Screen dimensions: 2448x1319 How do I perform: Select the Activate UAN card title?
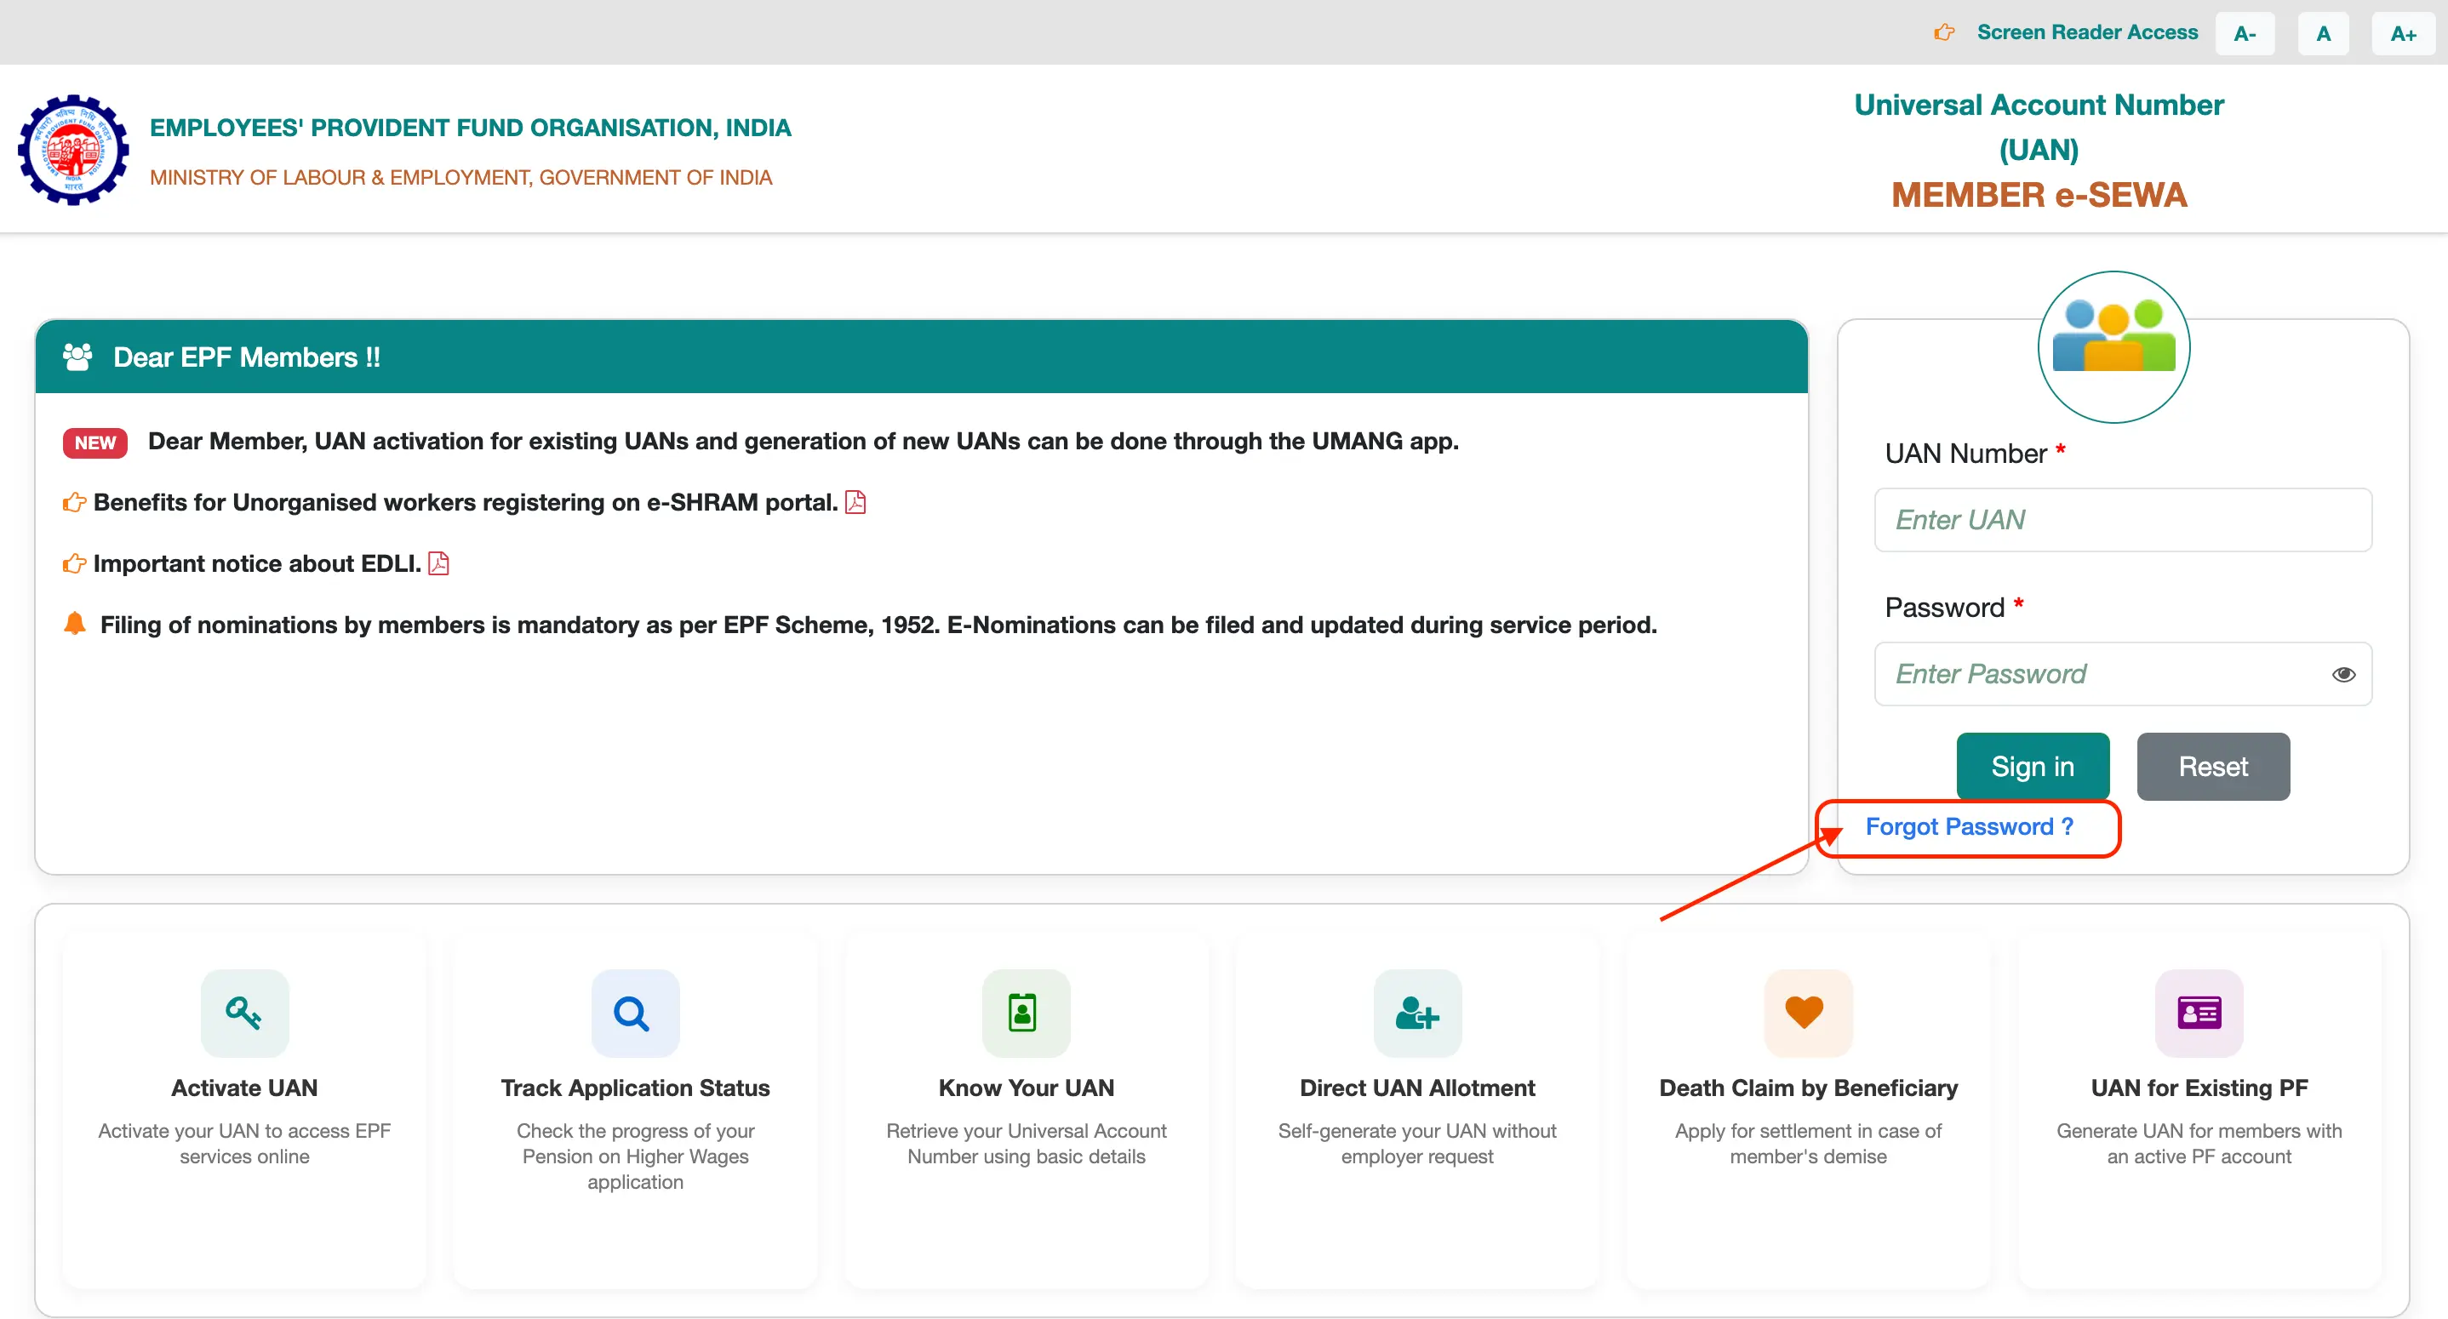(244, 1088)
